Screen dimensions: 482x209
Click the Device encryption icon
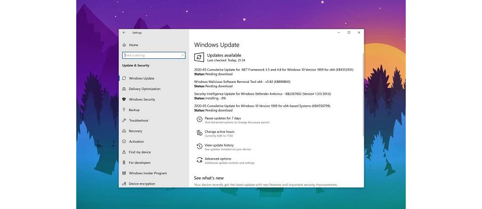click(x=124, y=184)
